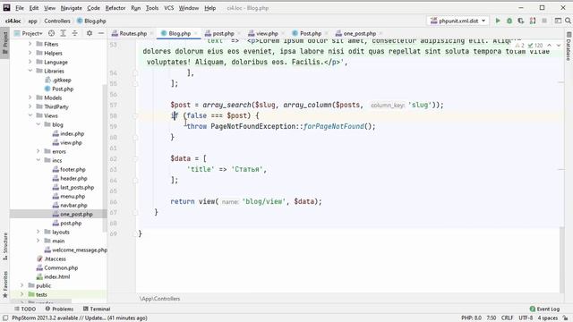573x322 pixels.
Task: Click Expand All icon in Project panel
Action: [63, 33]
